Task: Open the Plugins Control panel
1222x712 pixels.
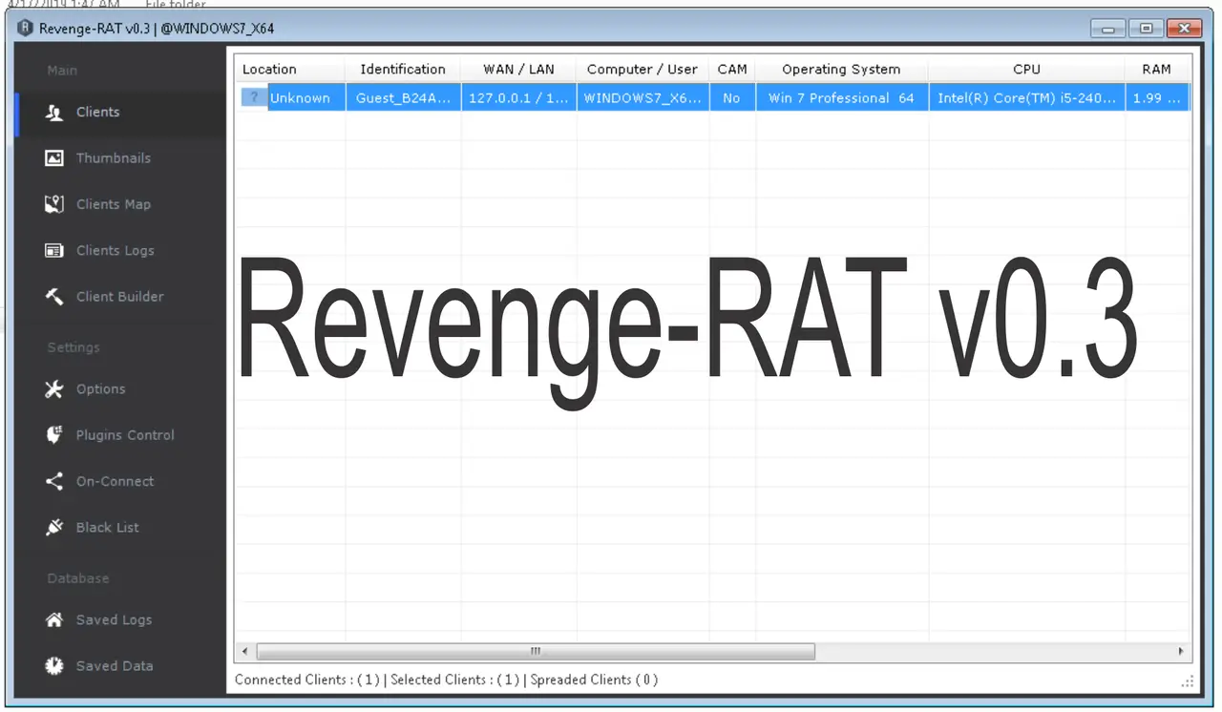Action: pyautogui.click(x=124, y=434)
